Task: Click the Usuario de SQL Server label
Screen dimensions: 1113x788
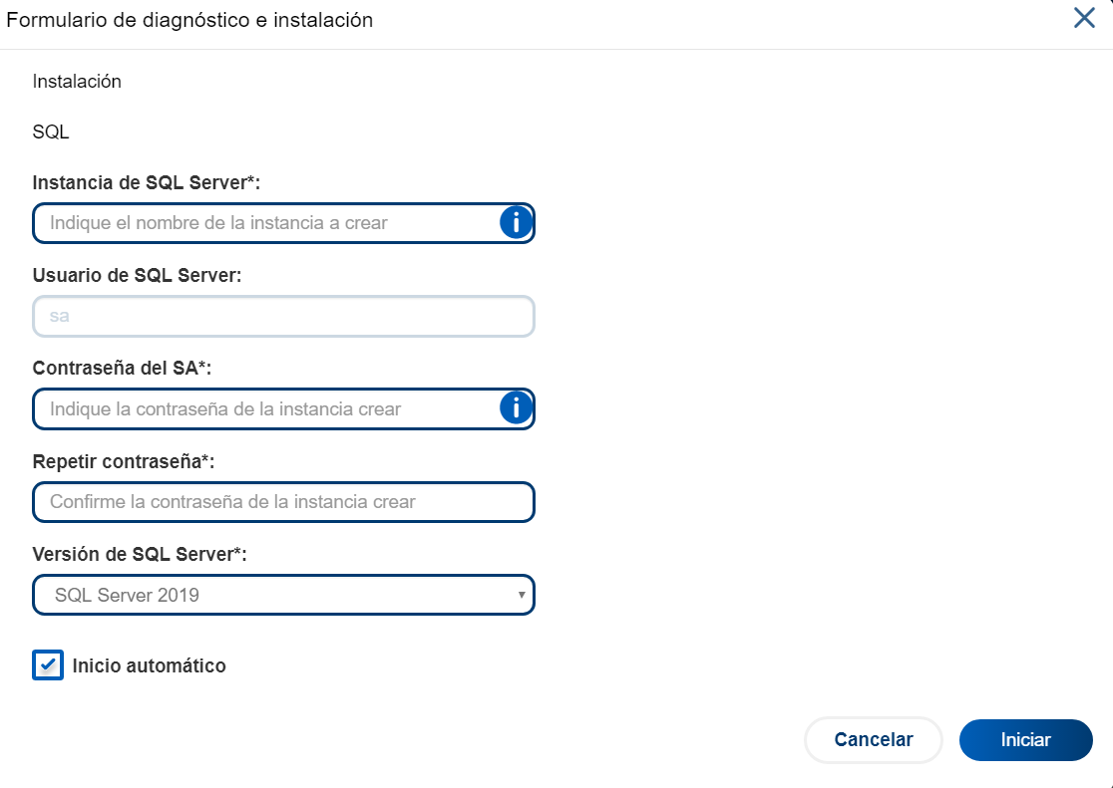Action: click(137, 276)
